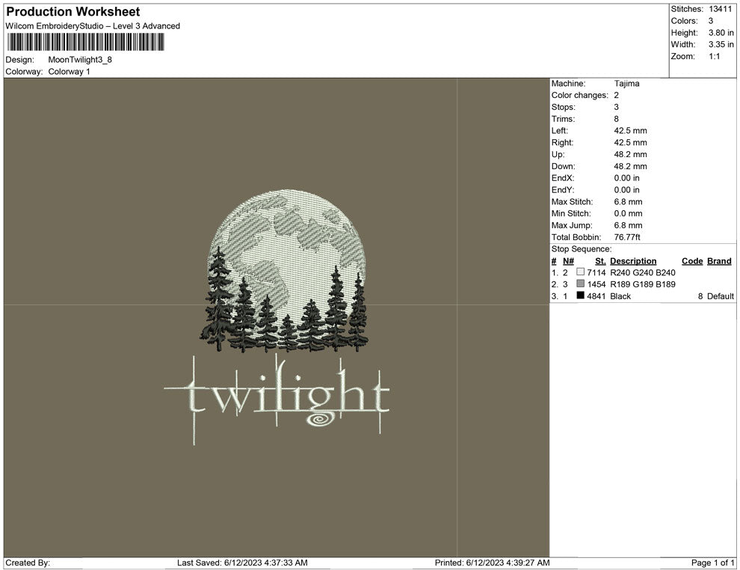
Task: Click the 'Stop Sequence:' heading
Action: (582, 249)
